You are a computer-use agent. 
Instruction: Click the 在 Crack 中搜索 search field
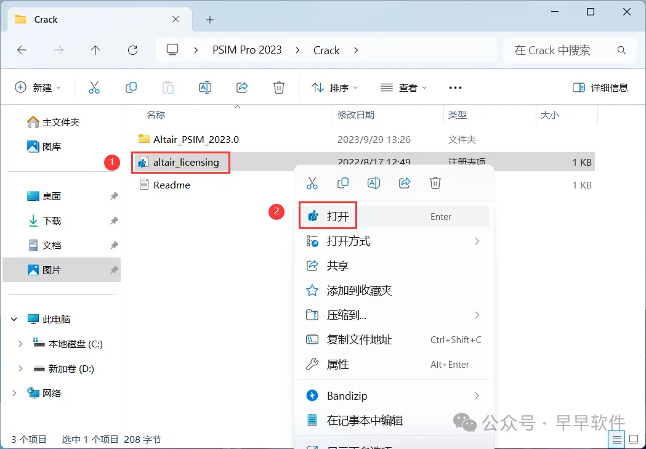pyautogui.click(x=570, y=51)
